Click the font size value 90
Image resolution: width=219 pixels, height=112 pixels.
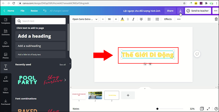coord(109,19)
